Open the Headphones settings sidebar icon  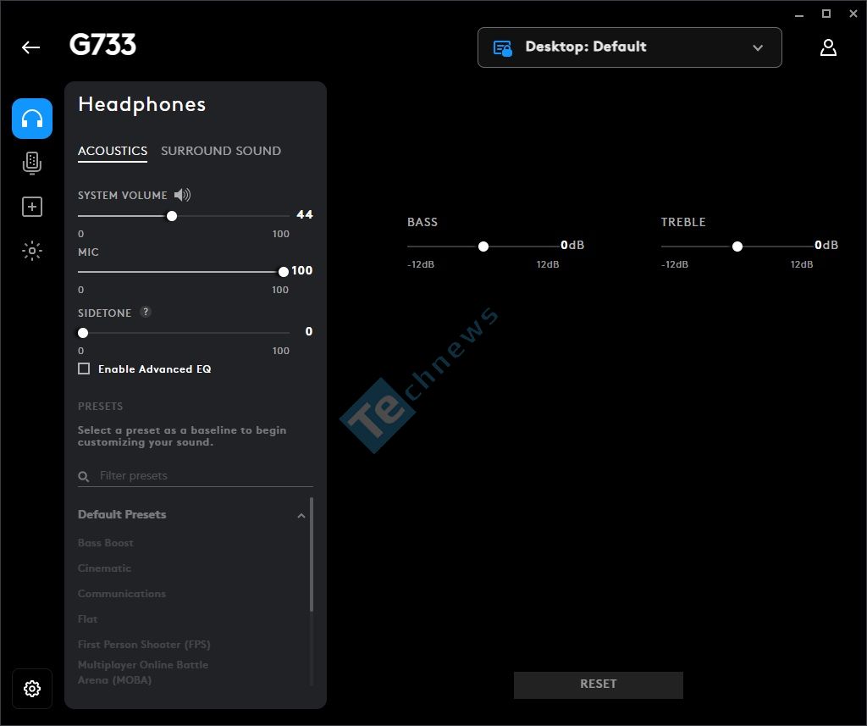click(x=32, y=119)
